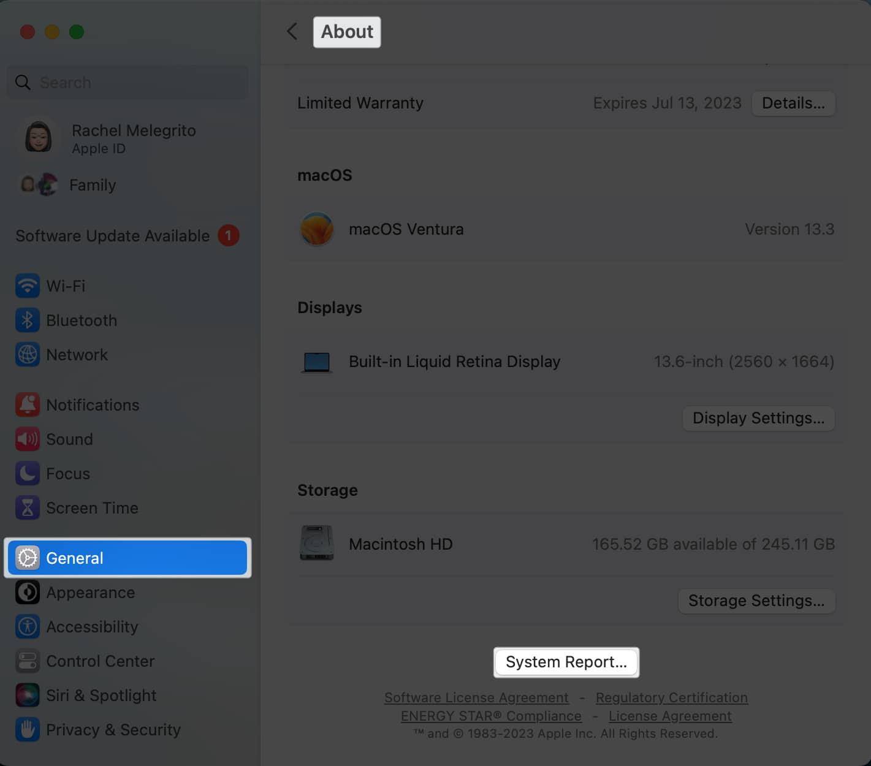Click the Screen Time hourglass icon

coord(28,507)
